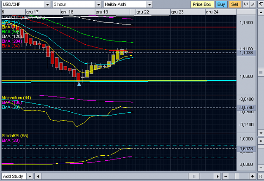Click the gru 22 date header

[143, 12]
